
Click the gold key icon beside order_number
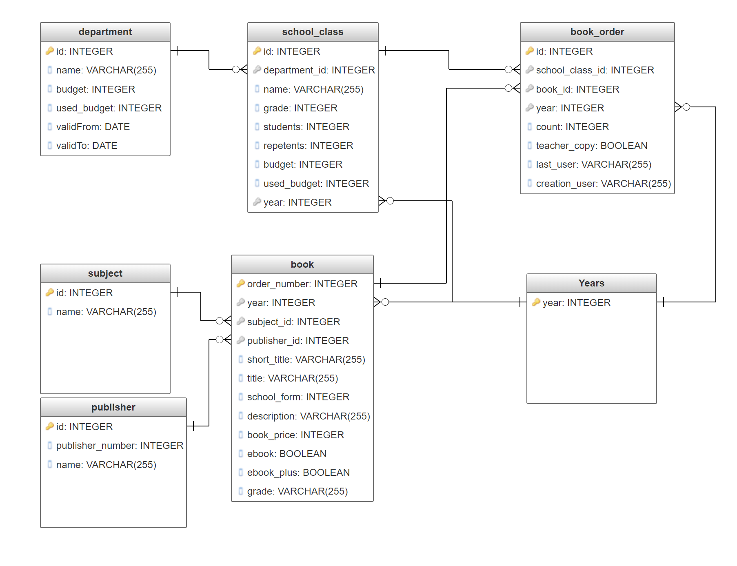point(241,284)
